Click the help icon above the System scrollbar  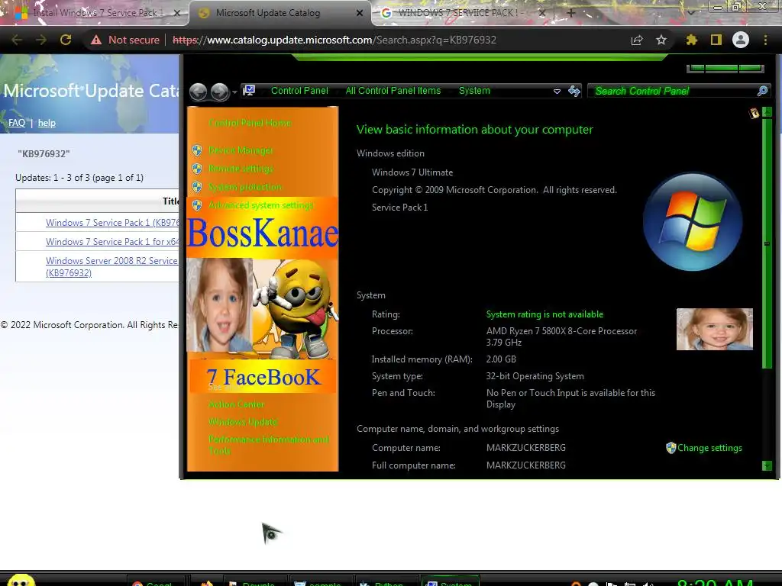pos(754,113)
